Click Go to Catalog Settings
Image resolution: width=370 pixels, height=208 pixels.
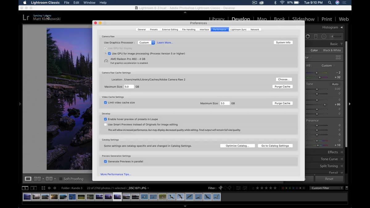point(275,146)
